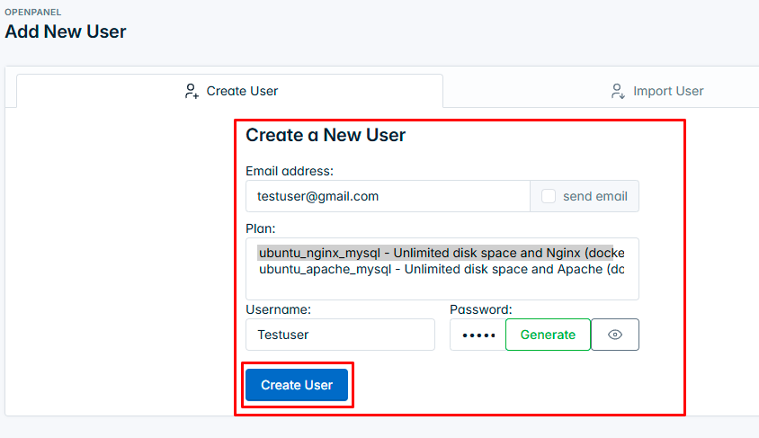This screenshot has width=759, height=438.
Task: Enable the send email checkbox
Action: tap(549, 196)
